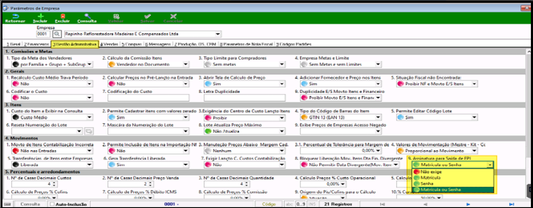Go to last record navigation arrow
Screen dimensions: 533x208
(512, 204)
